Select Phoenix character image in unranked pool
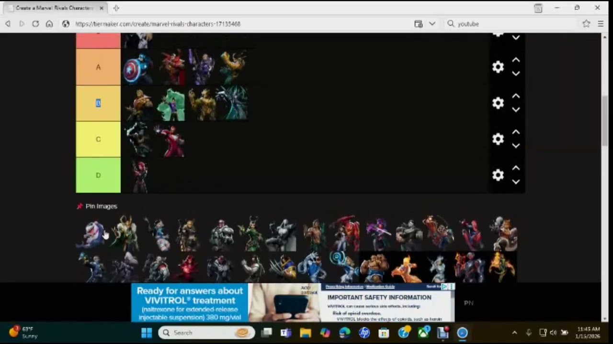Image resolution: width=613 pixels, height=344 pixels. 502,268
